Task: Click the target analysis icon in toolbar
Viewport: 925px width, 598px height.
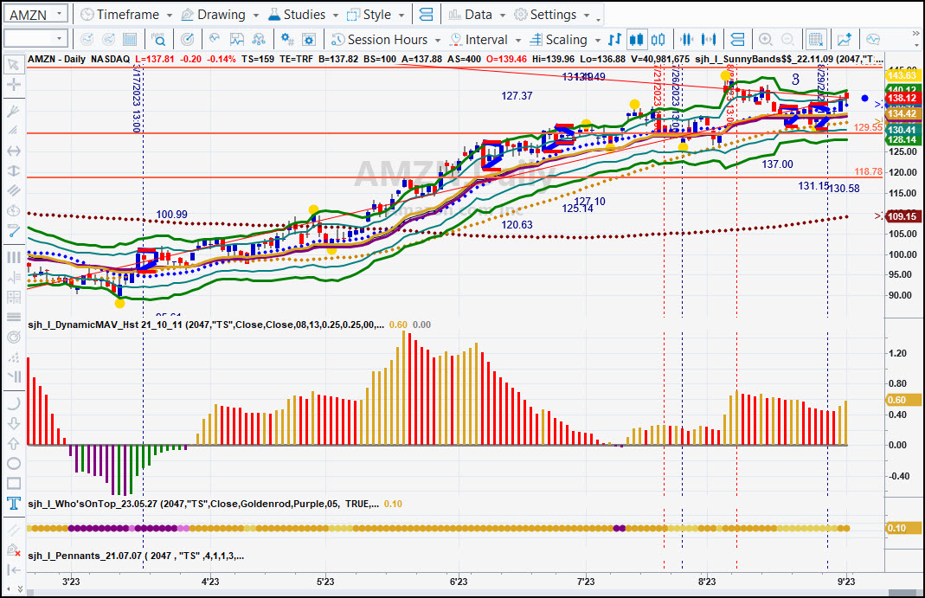Action: pos(187,40)
